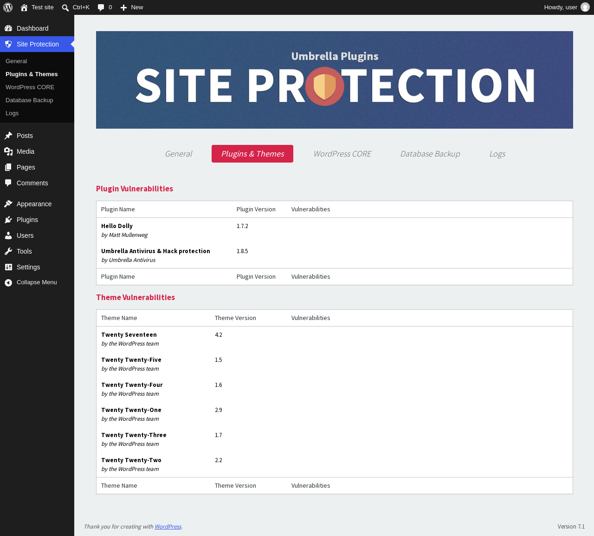Click Howdy, user account link
Image resolution: width=594 pixels, height=536 pixels.
567,7
